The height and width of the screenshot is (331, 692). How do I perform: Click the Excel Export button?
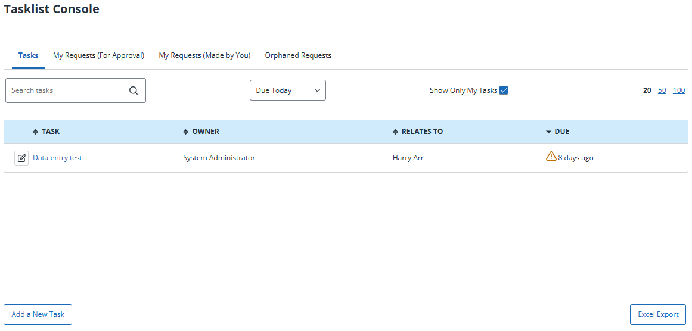click(658, 314)
